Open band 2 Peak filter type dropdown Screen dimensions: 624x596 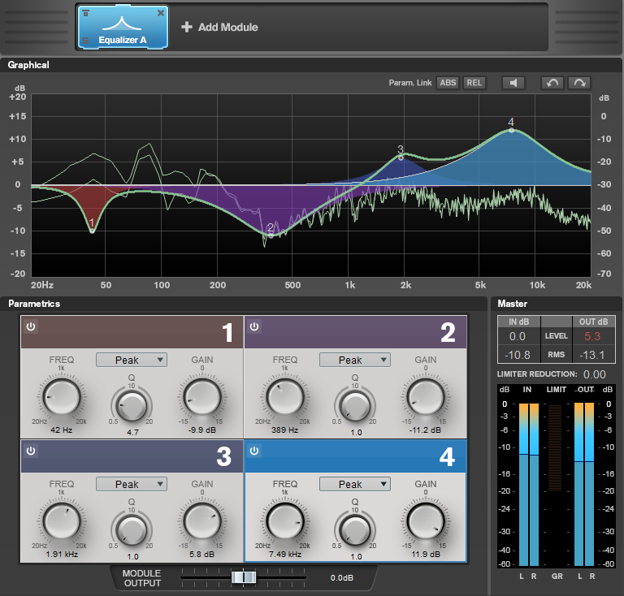[x=355, y=360]
